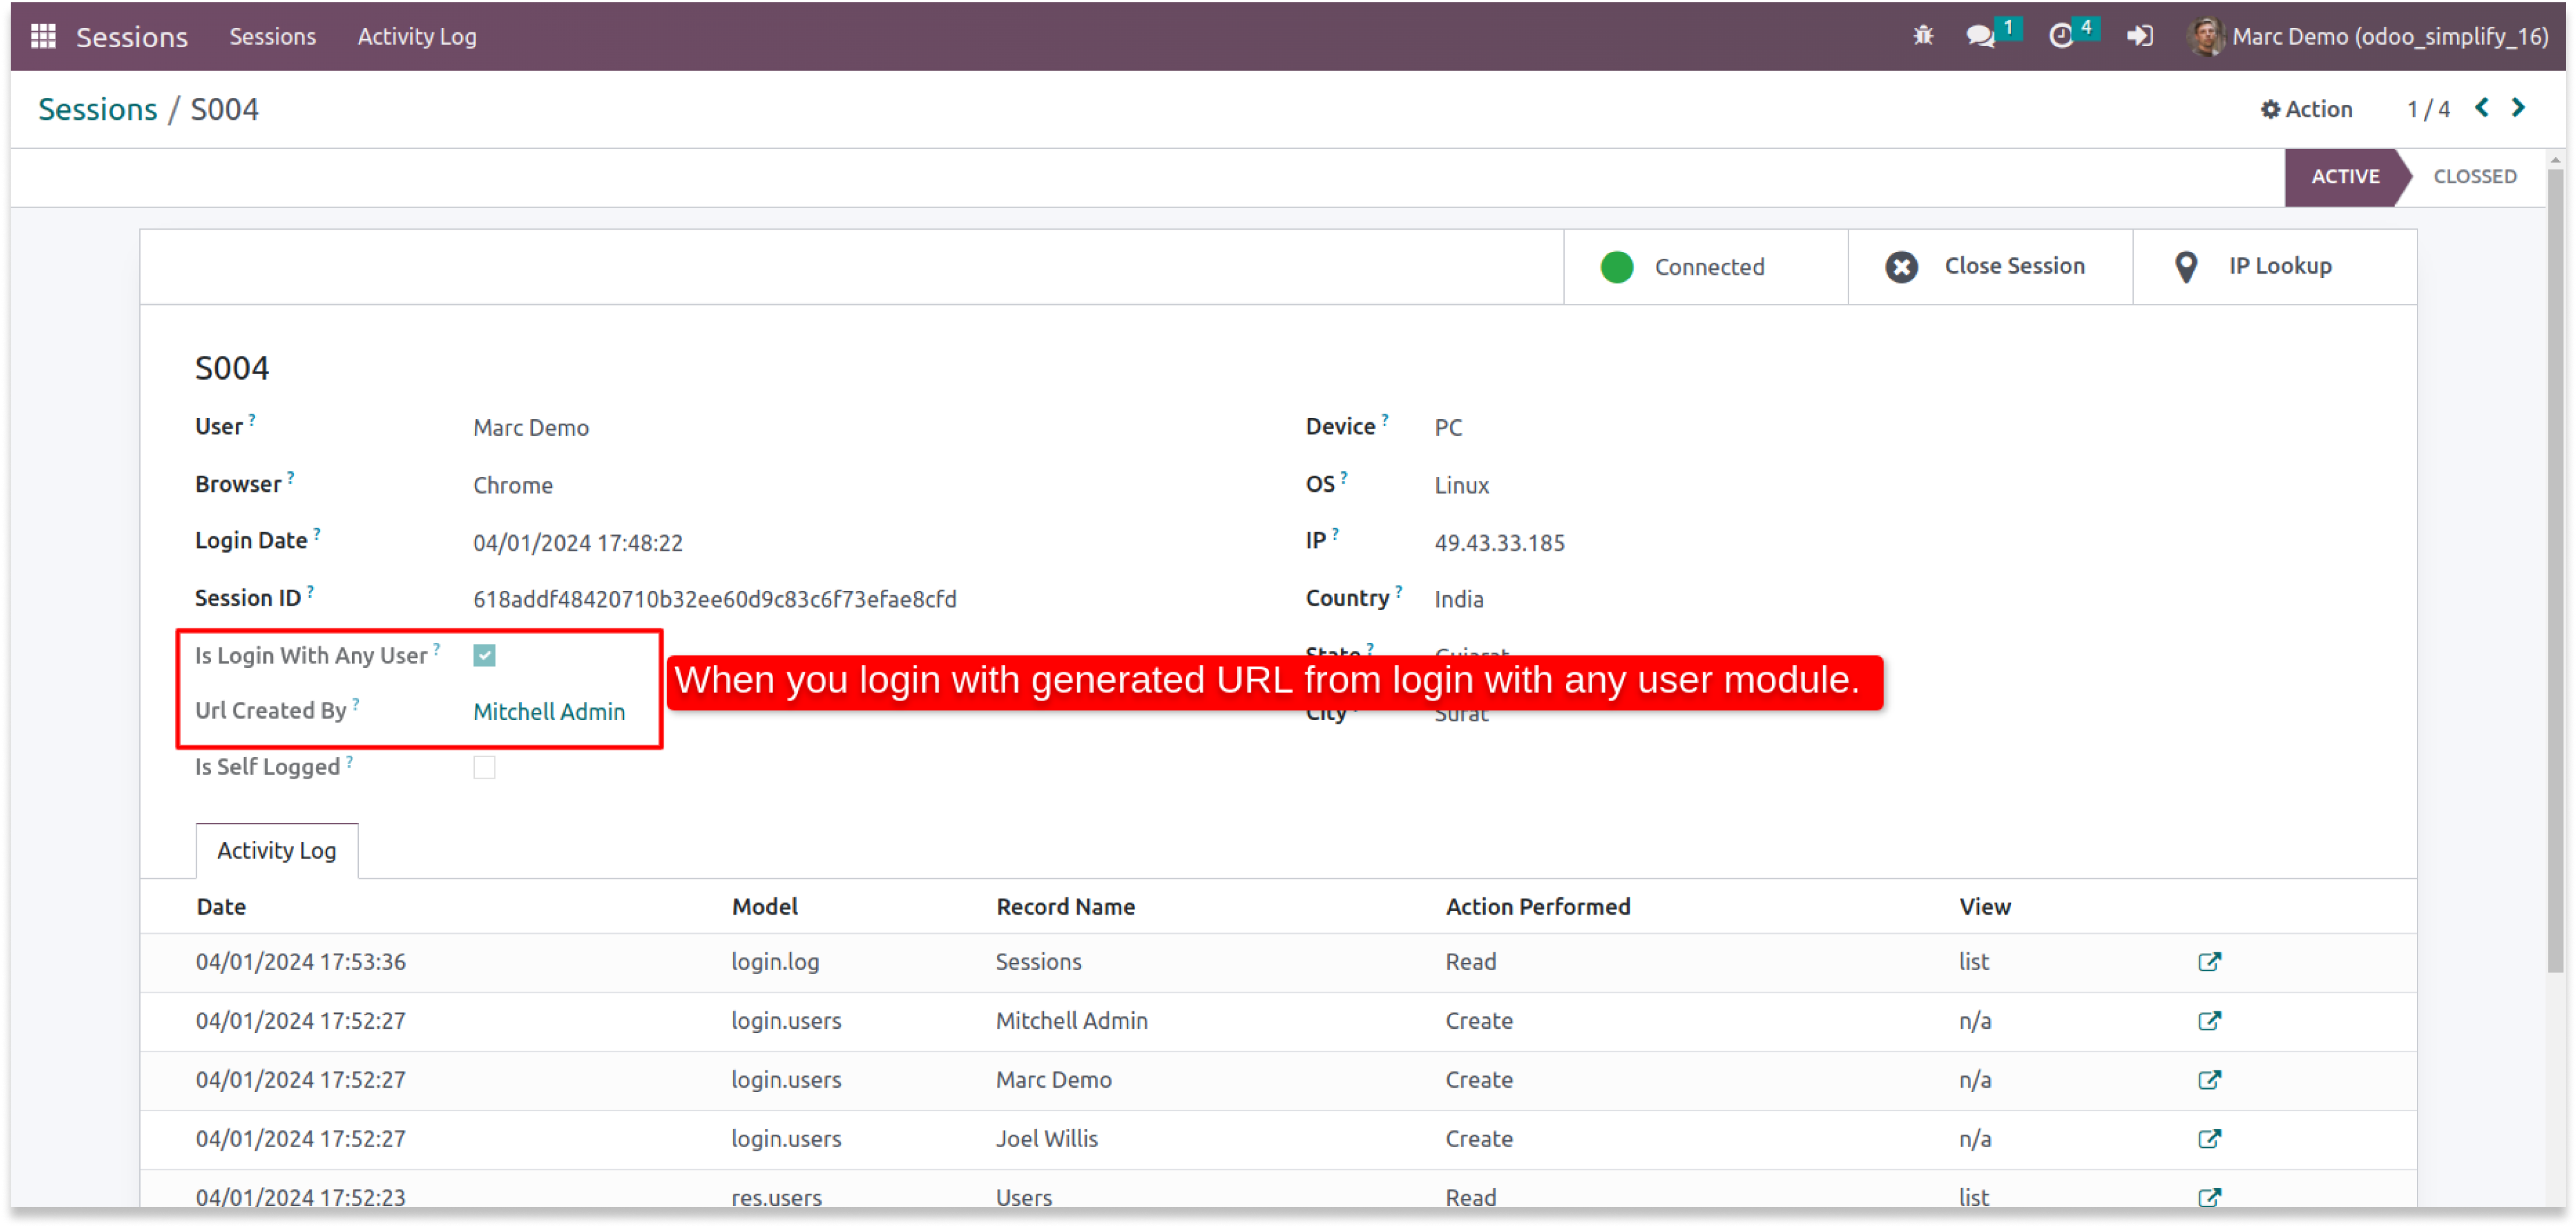Click the 1 / 4 pager counter
The image size is (2576, 1226).
2428,109
